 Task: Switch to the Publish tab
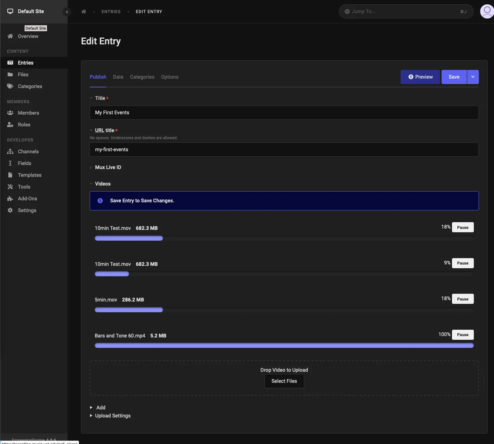tap(98, 77)
